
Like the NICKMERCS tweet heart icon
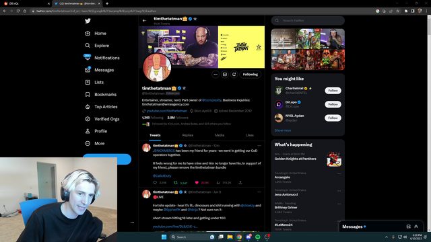[x=197, y=182]
